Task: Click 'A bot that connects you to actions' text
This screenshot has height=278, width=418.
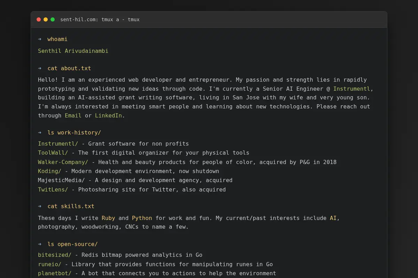Action: coord(139,273)
